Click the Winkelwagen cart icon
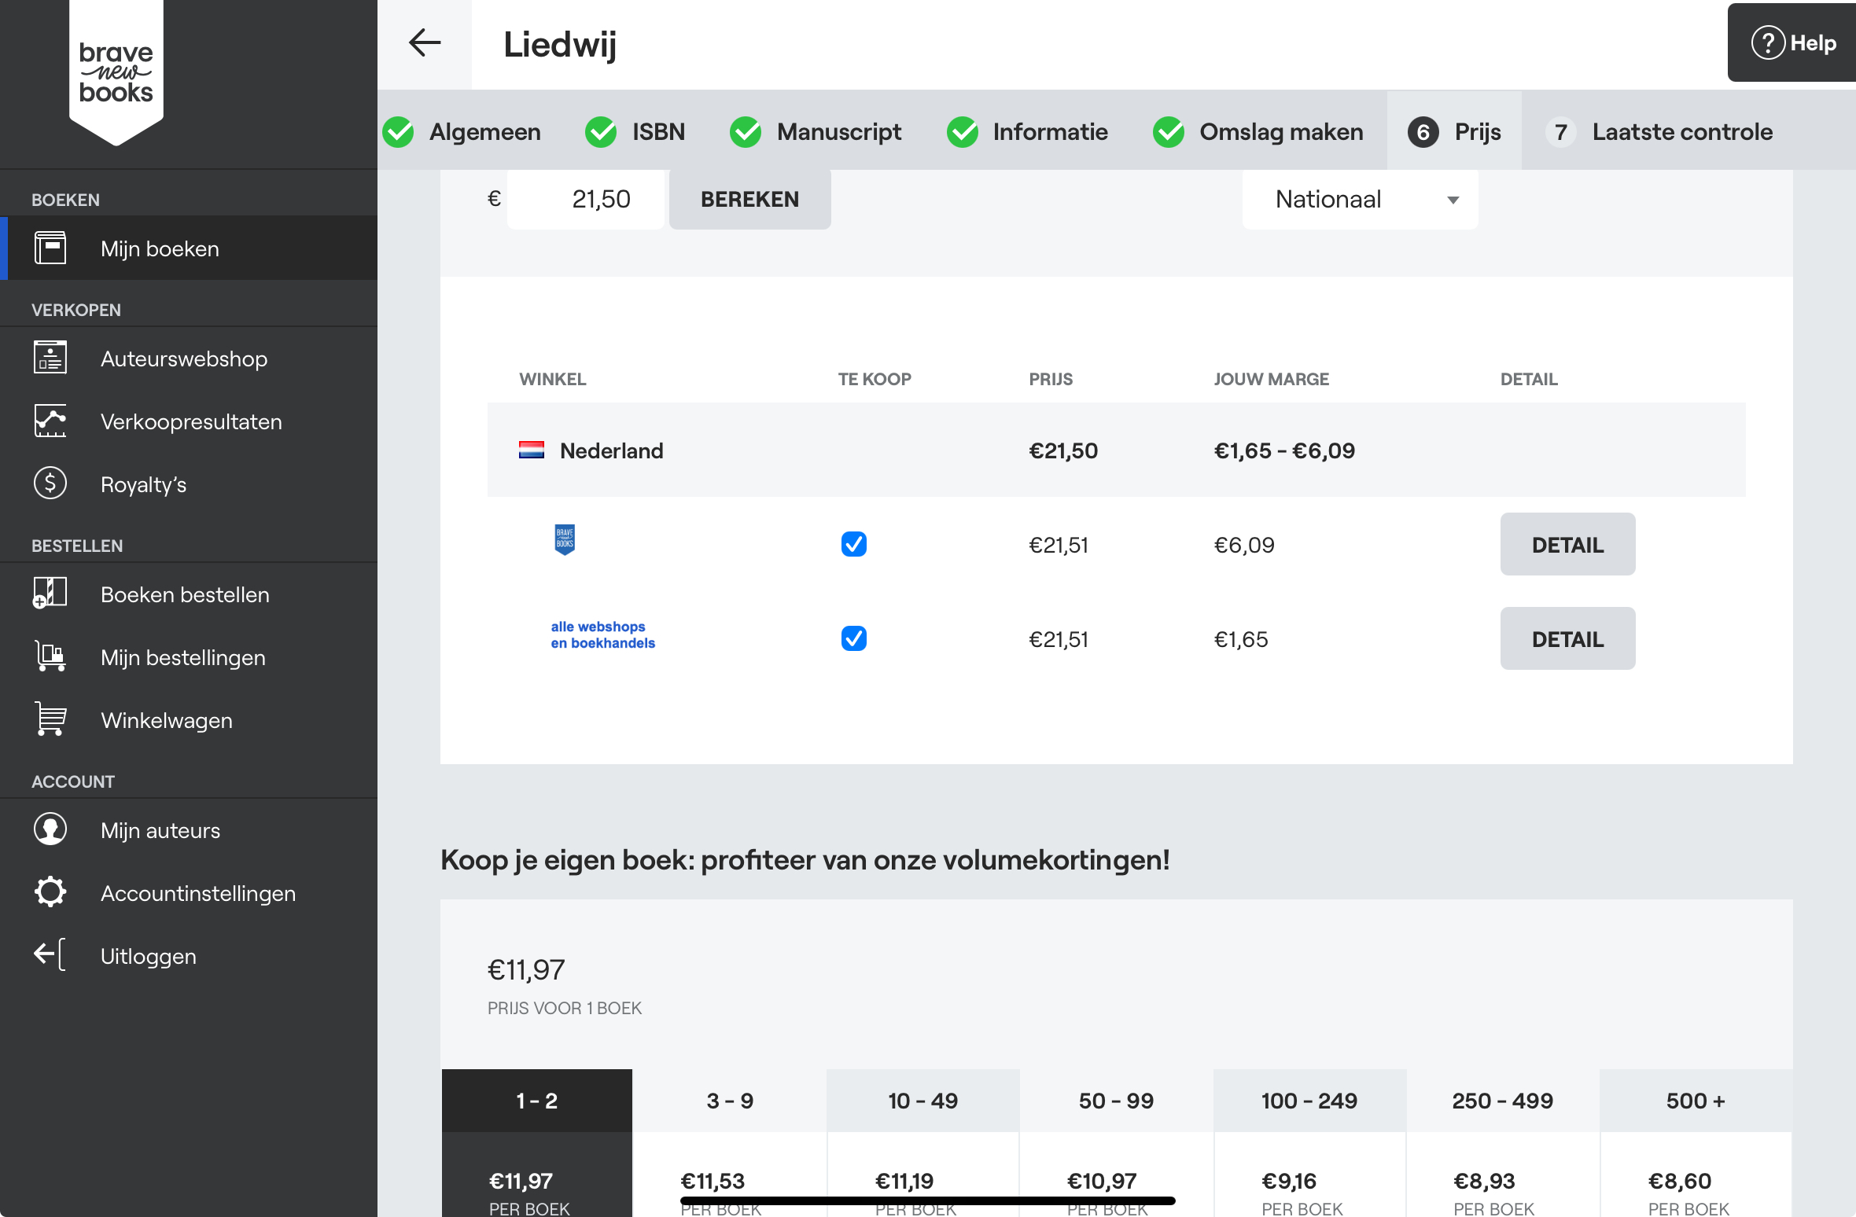Viewport: 1856px width, 1217px height. (x=50, y=719)
